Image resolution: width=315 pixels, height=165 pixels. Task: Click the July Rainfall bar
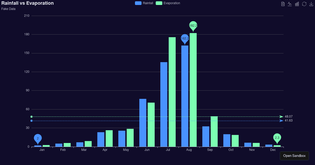[x=164, y=105]
